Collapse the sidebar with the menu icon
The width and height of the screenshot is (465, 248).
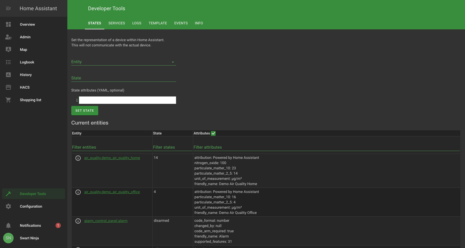[8, 8]
